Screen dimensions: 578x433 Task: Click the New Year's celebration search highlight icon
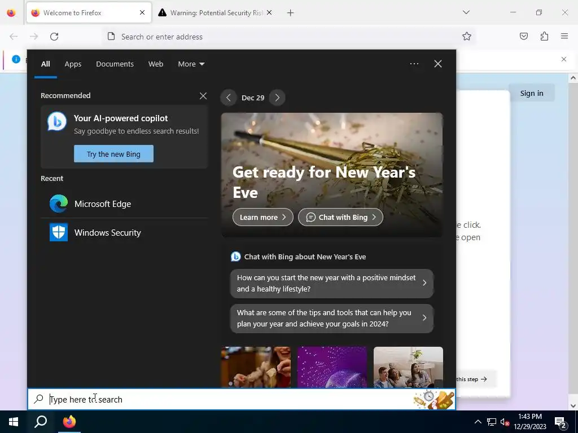pyautogui.click(x=434, y=400)
